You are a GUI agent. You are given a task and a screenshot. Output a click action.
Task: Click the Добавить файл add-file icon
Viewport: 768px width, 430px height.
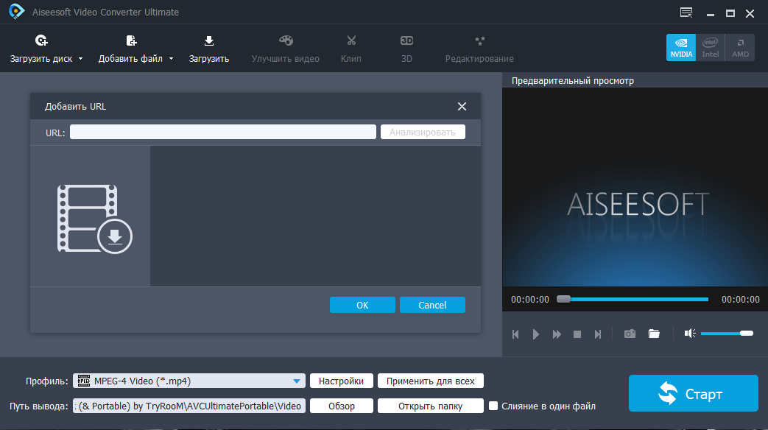(x=131, y=40)
